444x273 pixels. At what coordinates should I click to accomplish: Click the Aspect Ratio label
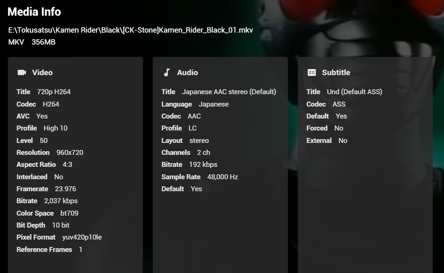tap(36, 165)
